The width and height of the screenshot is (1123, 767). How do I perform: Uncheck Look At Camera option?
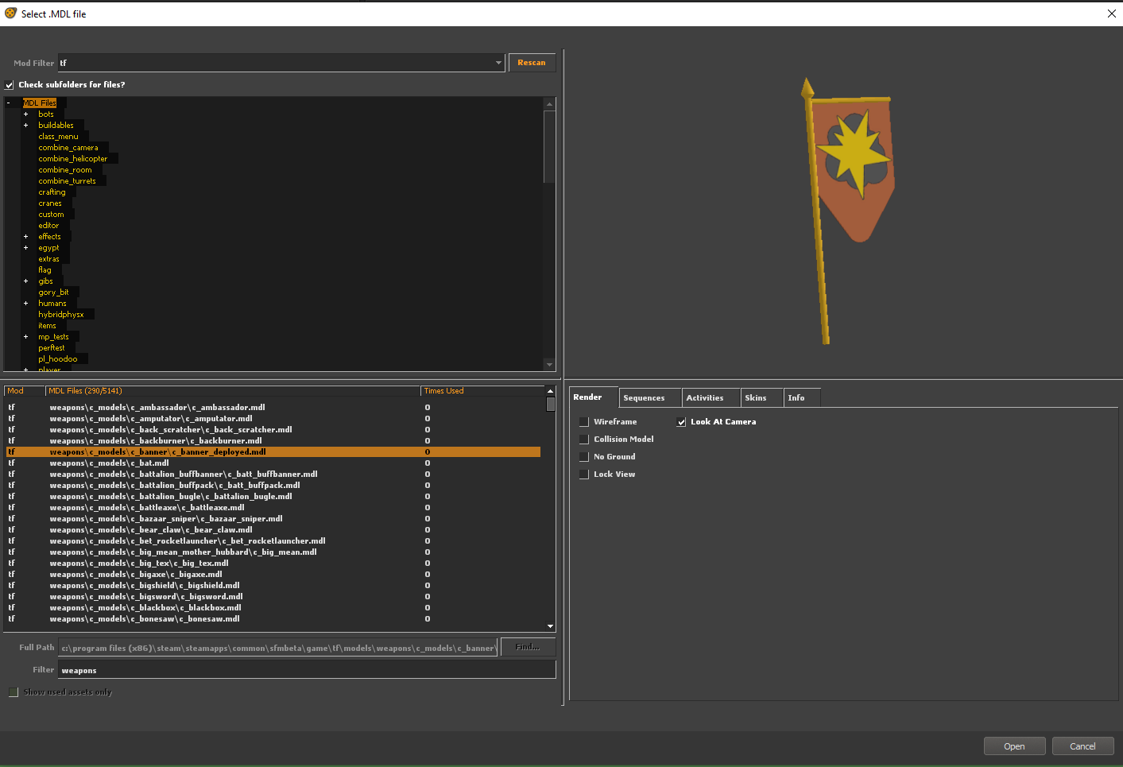(681, 422)
